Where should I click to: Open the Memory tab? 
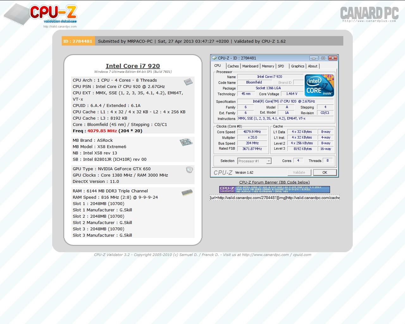tap(268, 66)
